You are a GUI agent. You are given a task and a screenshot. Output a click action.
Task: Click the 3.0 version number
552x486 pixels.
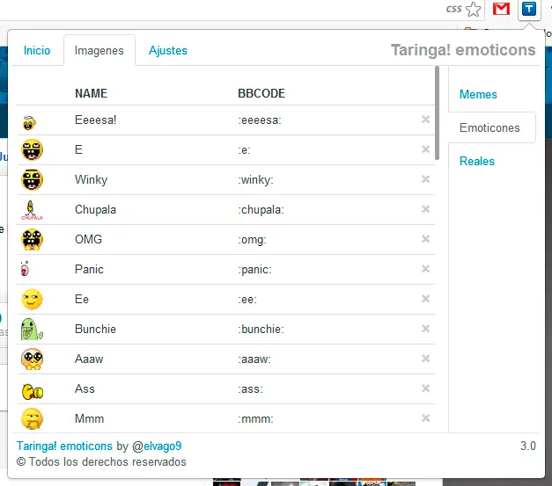(x=528, y=446)
